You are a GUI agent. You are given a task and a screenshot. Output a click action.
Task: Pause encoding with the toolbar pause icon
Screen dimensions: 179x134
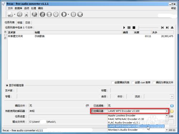73,15
